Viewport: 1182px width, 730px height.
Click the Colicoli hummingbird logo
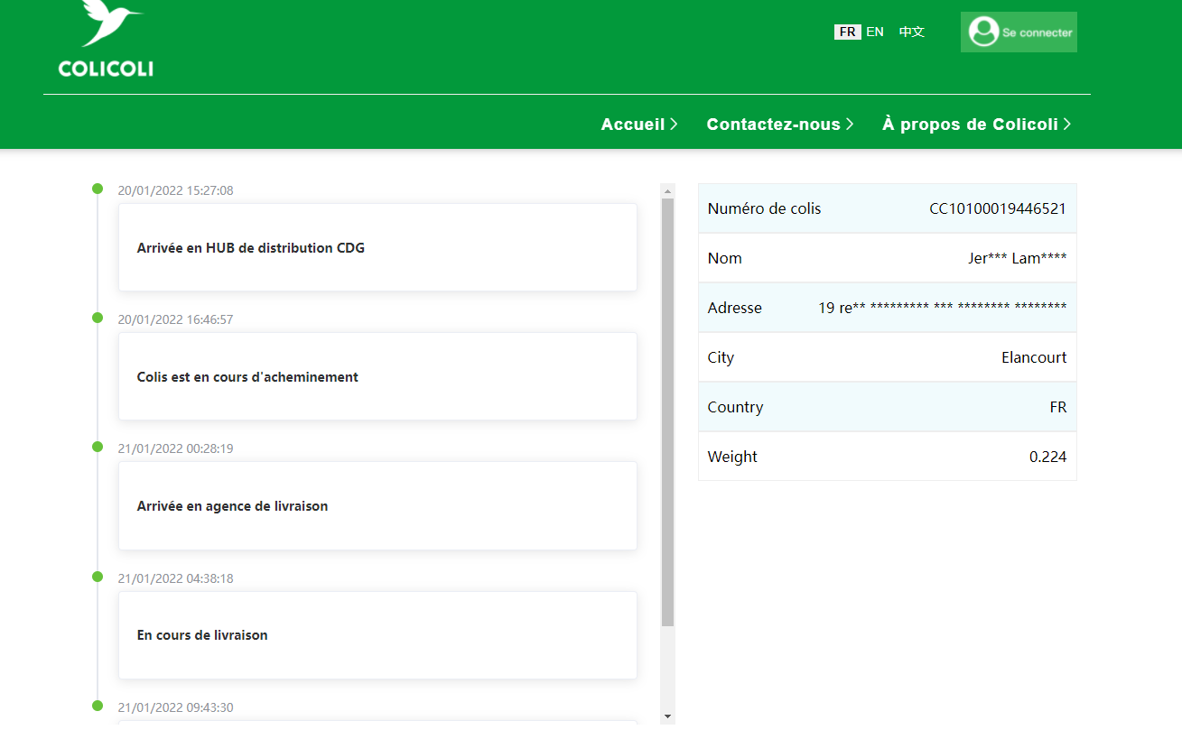click(106, 38)
